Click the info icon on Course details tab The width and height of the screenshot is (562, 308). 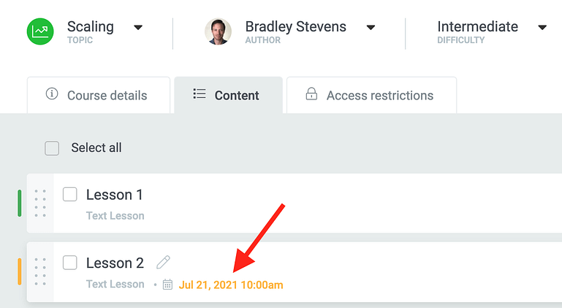51,94
